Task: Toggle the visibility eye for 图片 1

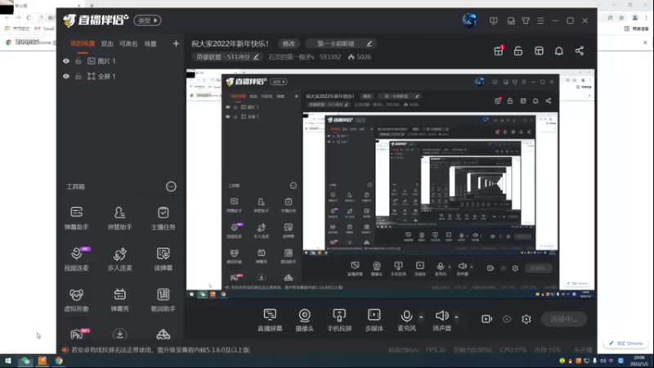Action: [x=66, y=61]
